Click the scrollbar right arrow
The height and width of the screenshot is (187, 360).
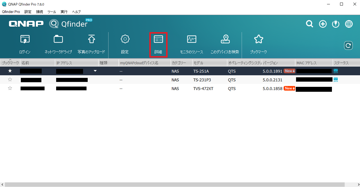358,184
